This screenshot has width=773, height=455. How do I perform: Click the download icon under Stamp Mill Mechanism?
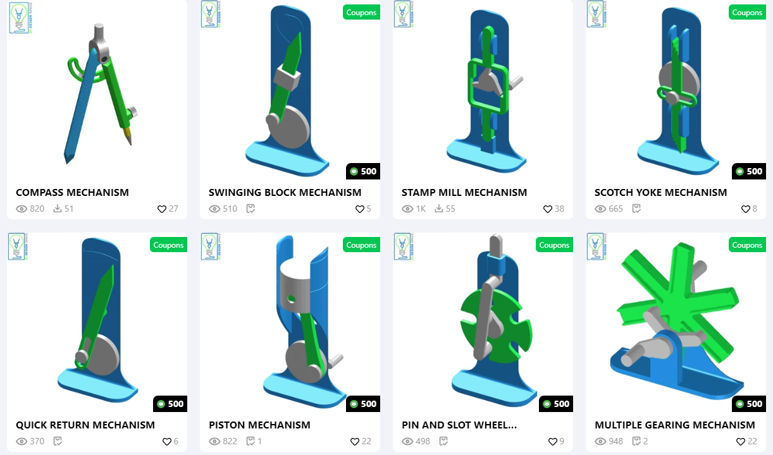tap(439, 209)
